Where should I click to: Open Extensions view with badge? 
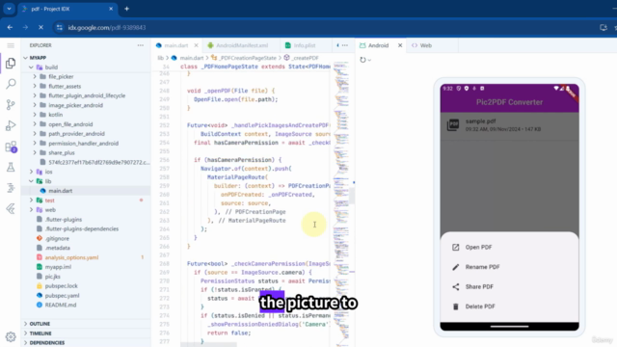click(11, 147)
